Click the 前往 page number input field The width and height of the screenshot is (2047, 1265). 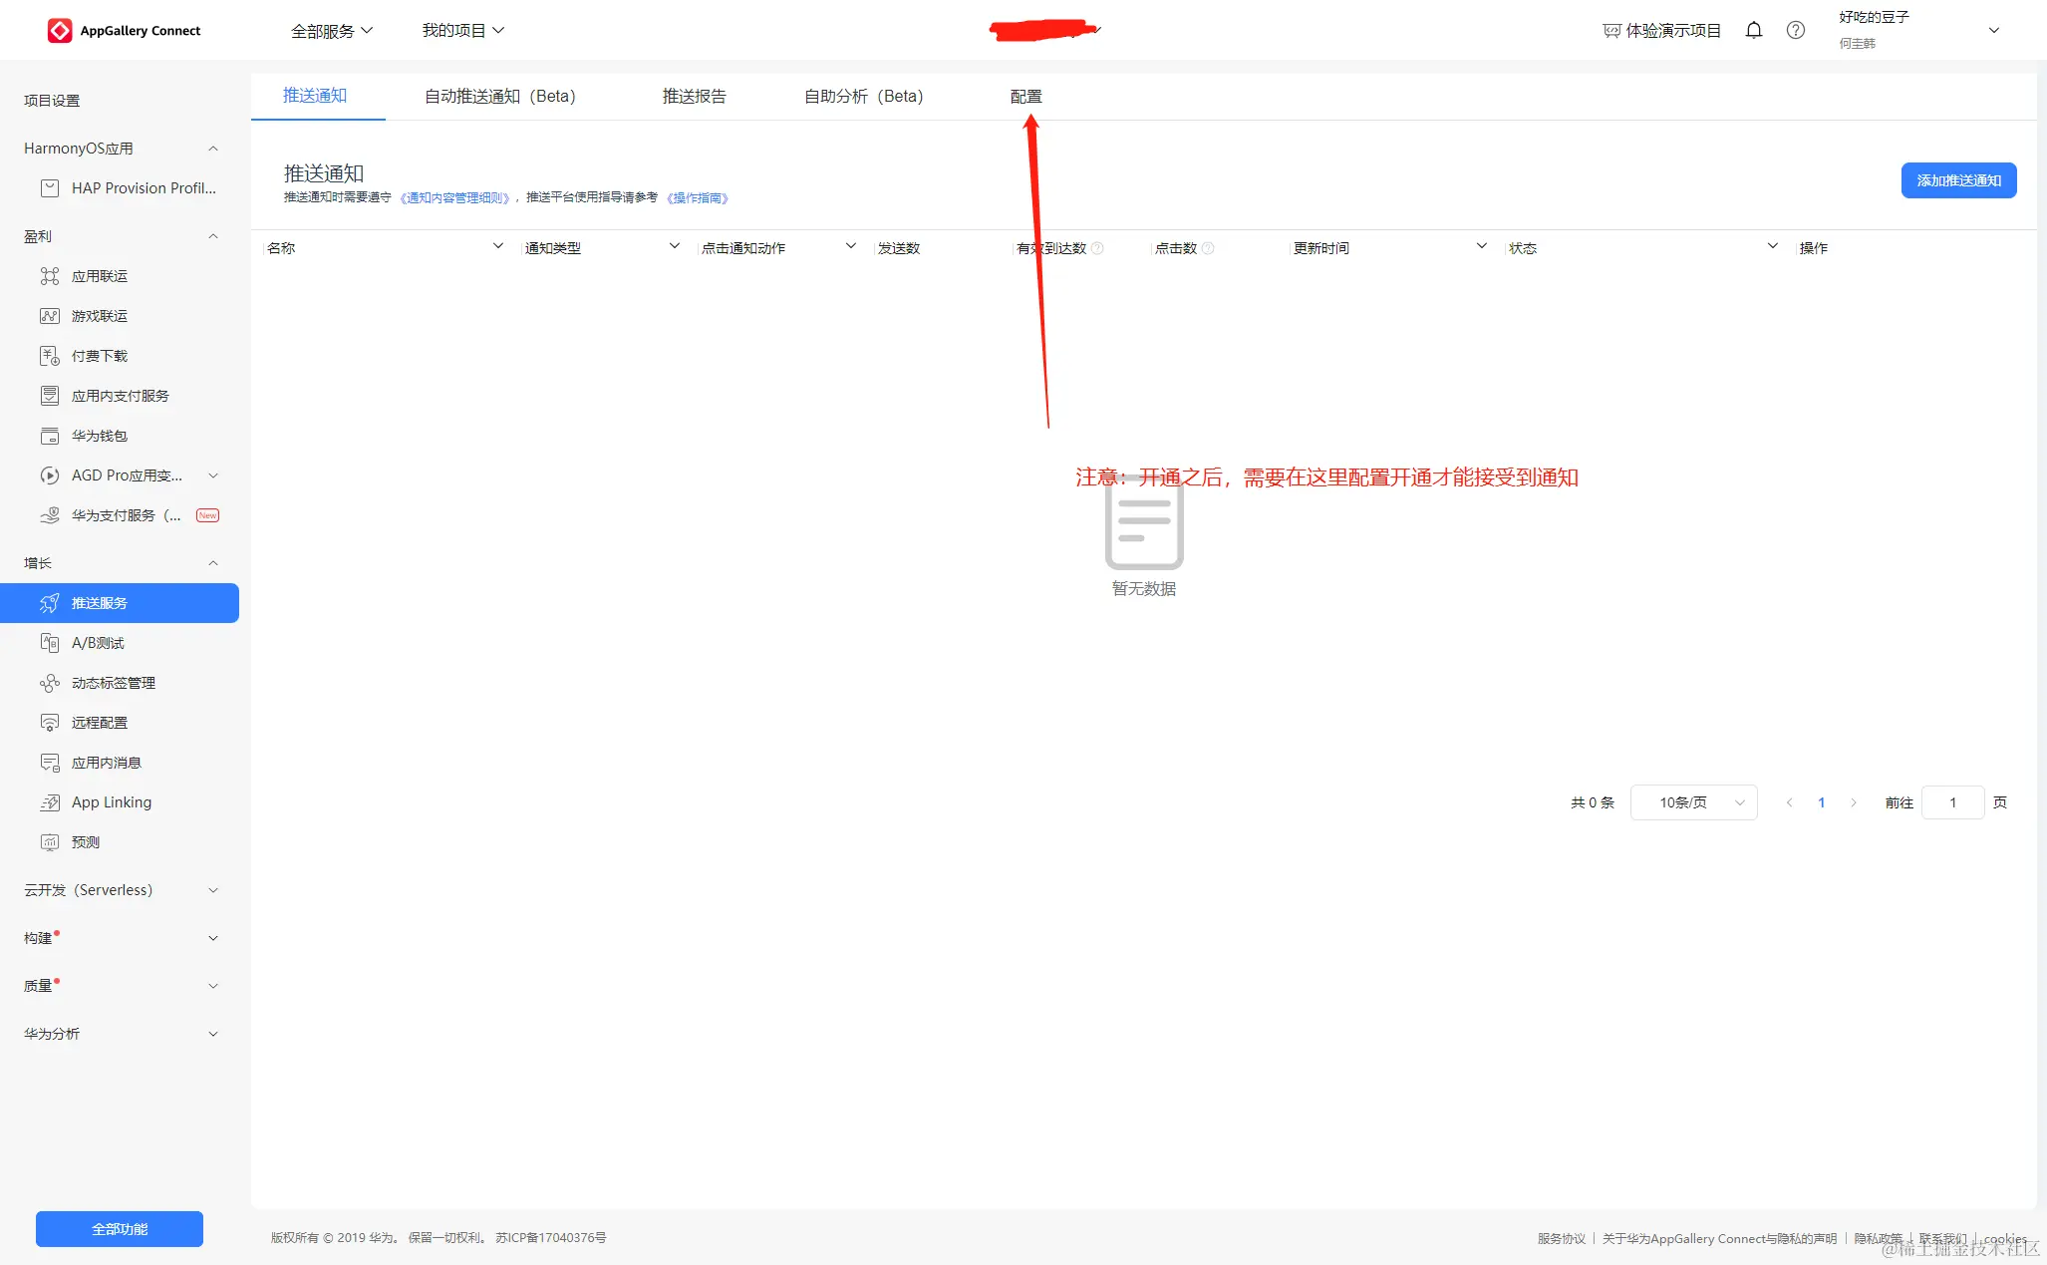point(1952,802)
